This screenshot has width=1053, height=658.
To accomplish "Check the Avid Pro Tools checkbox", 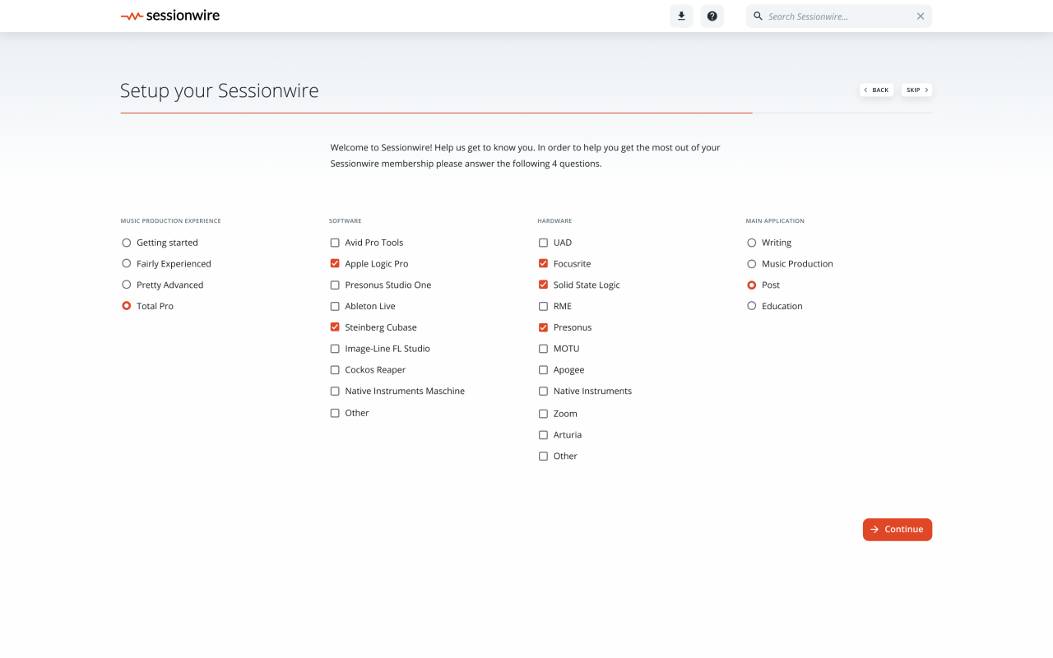I will (335, 243).
